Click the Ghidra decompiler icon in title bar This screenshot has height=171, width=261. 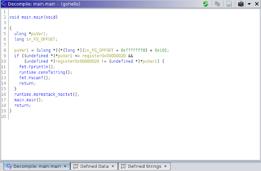click(4, 4)
